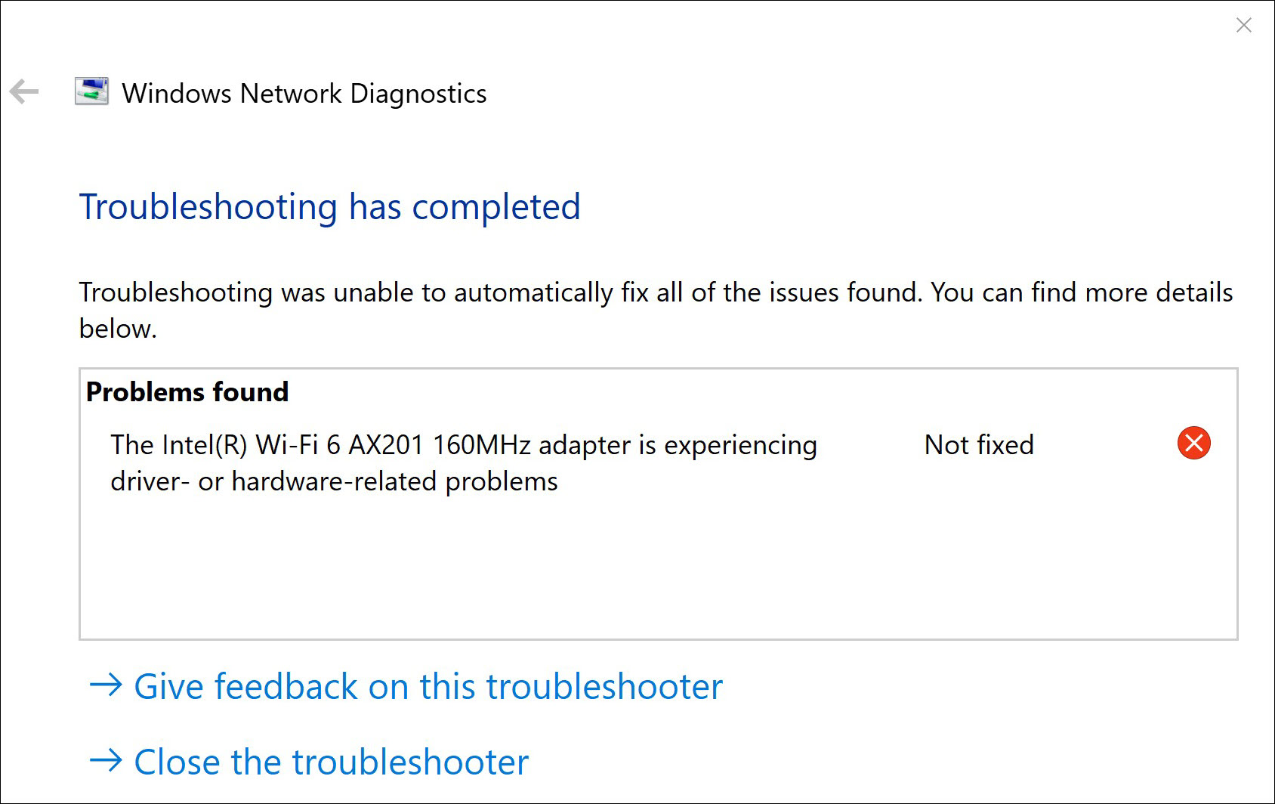Click the Windows Network Diagnostics app icon
1275x804 pixels.
[91, 92]
